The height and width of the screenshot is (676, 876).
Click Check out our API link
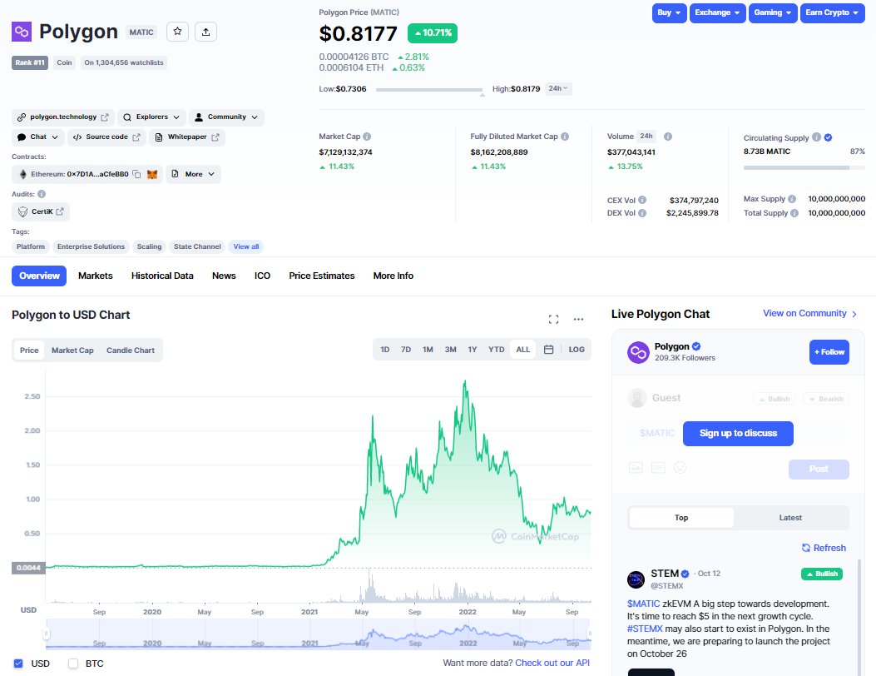click(x=552, y=663)
